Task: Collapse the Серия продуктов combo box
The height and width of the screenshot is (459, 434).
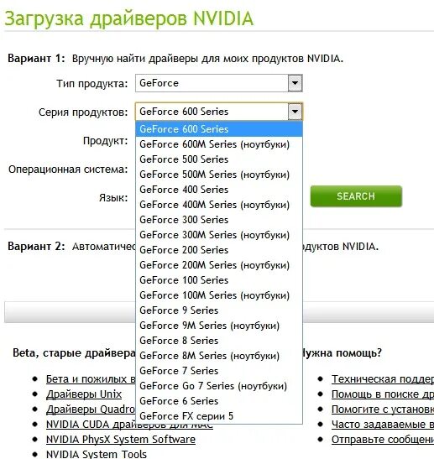Action: (x=219, y=112)
